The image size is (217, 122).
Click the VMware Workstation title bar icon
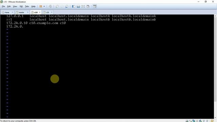coord(1,2)
